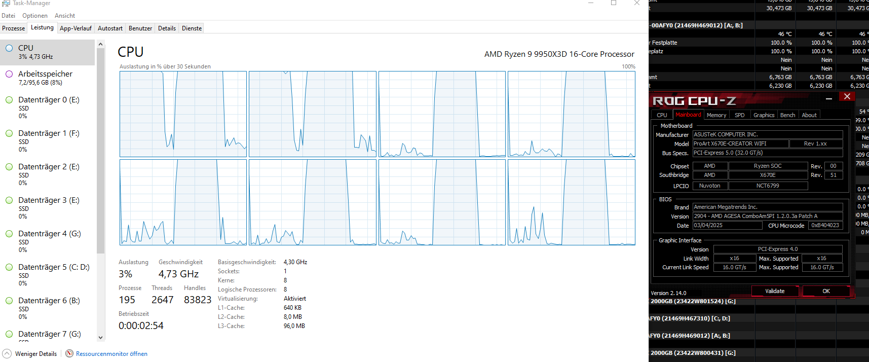Image resolution: width=869 pixels, height=362 pixels.
Task: Click Basisgeschwindigkeit value 4,30 GHz
Action: click(x=295, y=262)
